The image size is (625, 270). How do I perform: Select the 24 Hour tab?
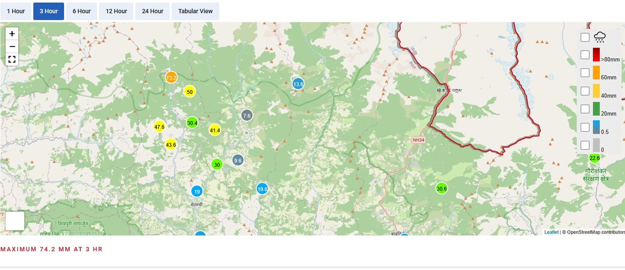[x=152, y=11]
